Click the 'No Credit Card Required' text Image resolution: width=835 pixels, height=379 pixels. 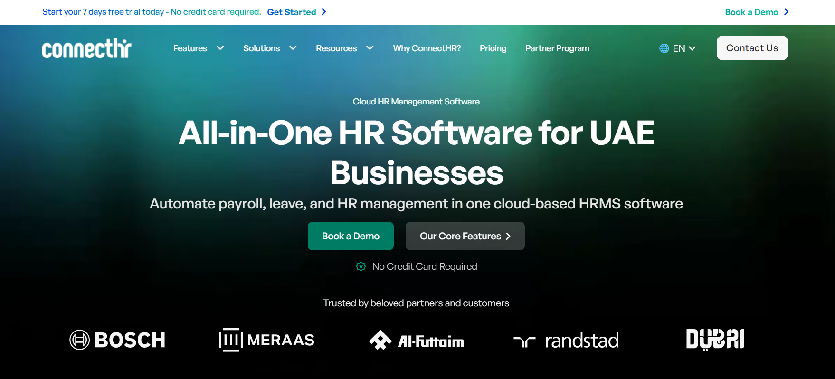click(425, 266)
